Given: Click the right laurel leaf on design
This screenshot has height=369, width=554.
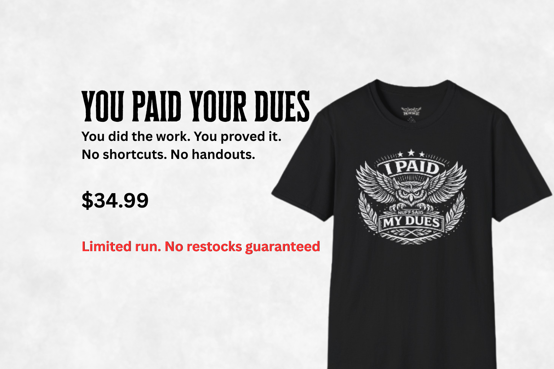Looking at the screenshot, I should pos(454,213).
